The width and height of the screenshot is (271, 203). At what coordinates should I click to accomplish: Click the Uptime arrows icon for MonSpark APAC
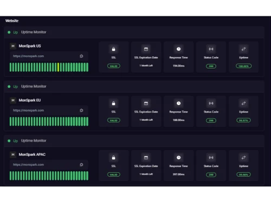click(x=243, y=158)
